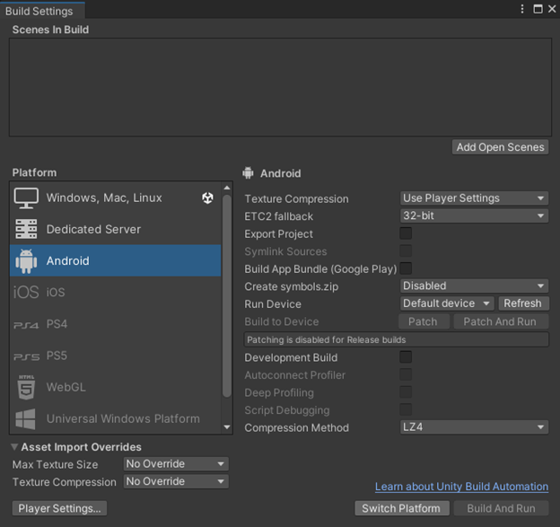Screen dimensions: 560x527
Task: Click the Switch Platform button
Action: pyautogui.click(x=400, y=508)
